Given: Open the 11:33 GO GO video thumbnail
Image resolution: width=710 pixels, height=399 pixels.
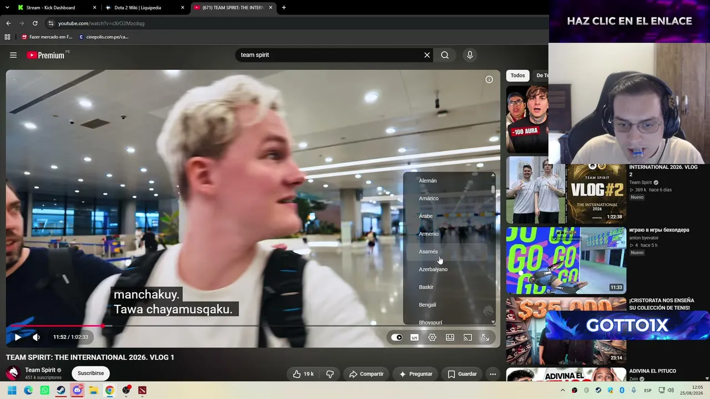Looking at the screenshot, I should [x=566, y=260].
